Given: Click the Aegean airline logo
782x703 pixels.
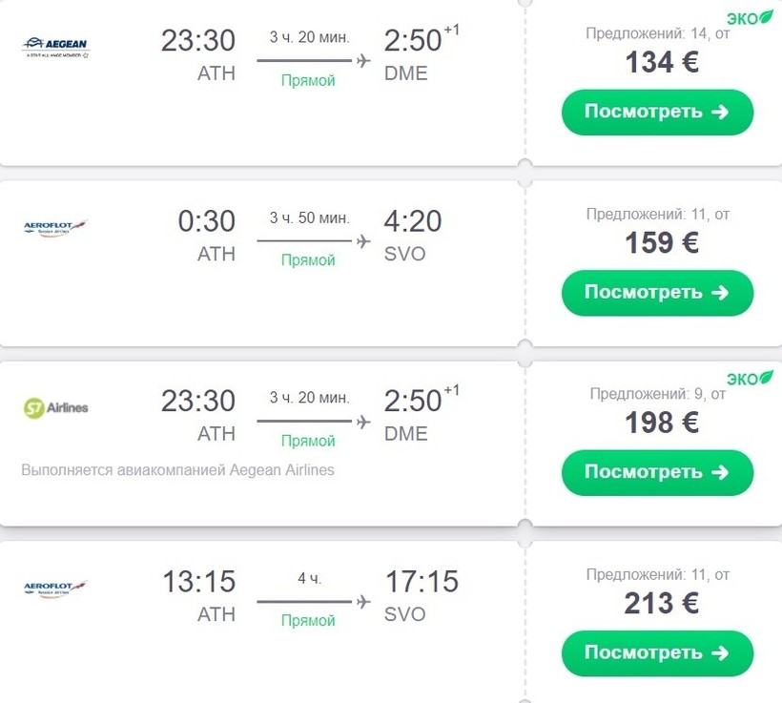Looking at the screenshot, I should tap(55, 47).
